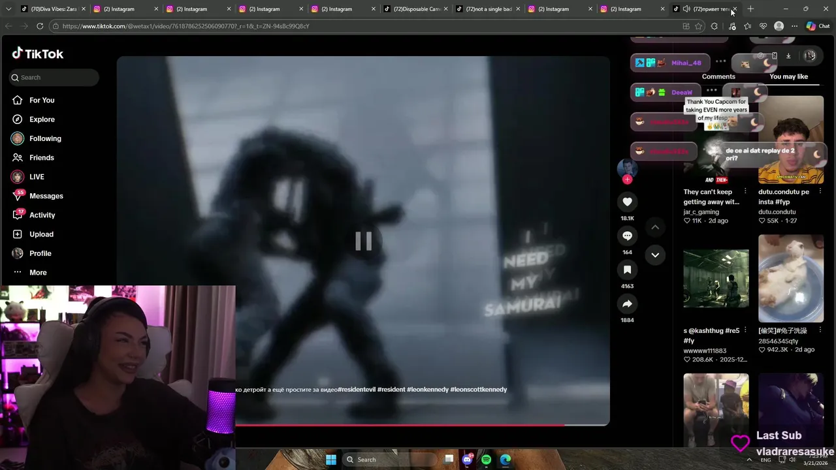Image resolution: width=836 pixels, height=470 pixels.
Task: Click the browser back arrow
Action: pyautogui.click(x=8, y=26)
